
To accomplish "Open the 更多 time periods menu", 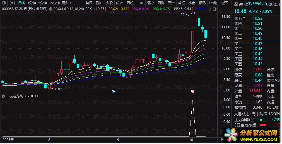I will [66, 3].
